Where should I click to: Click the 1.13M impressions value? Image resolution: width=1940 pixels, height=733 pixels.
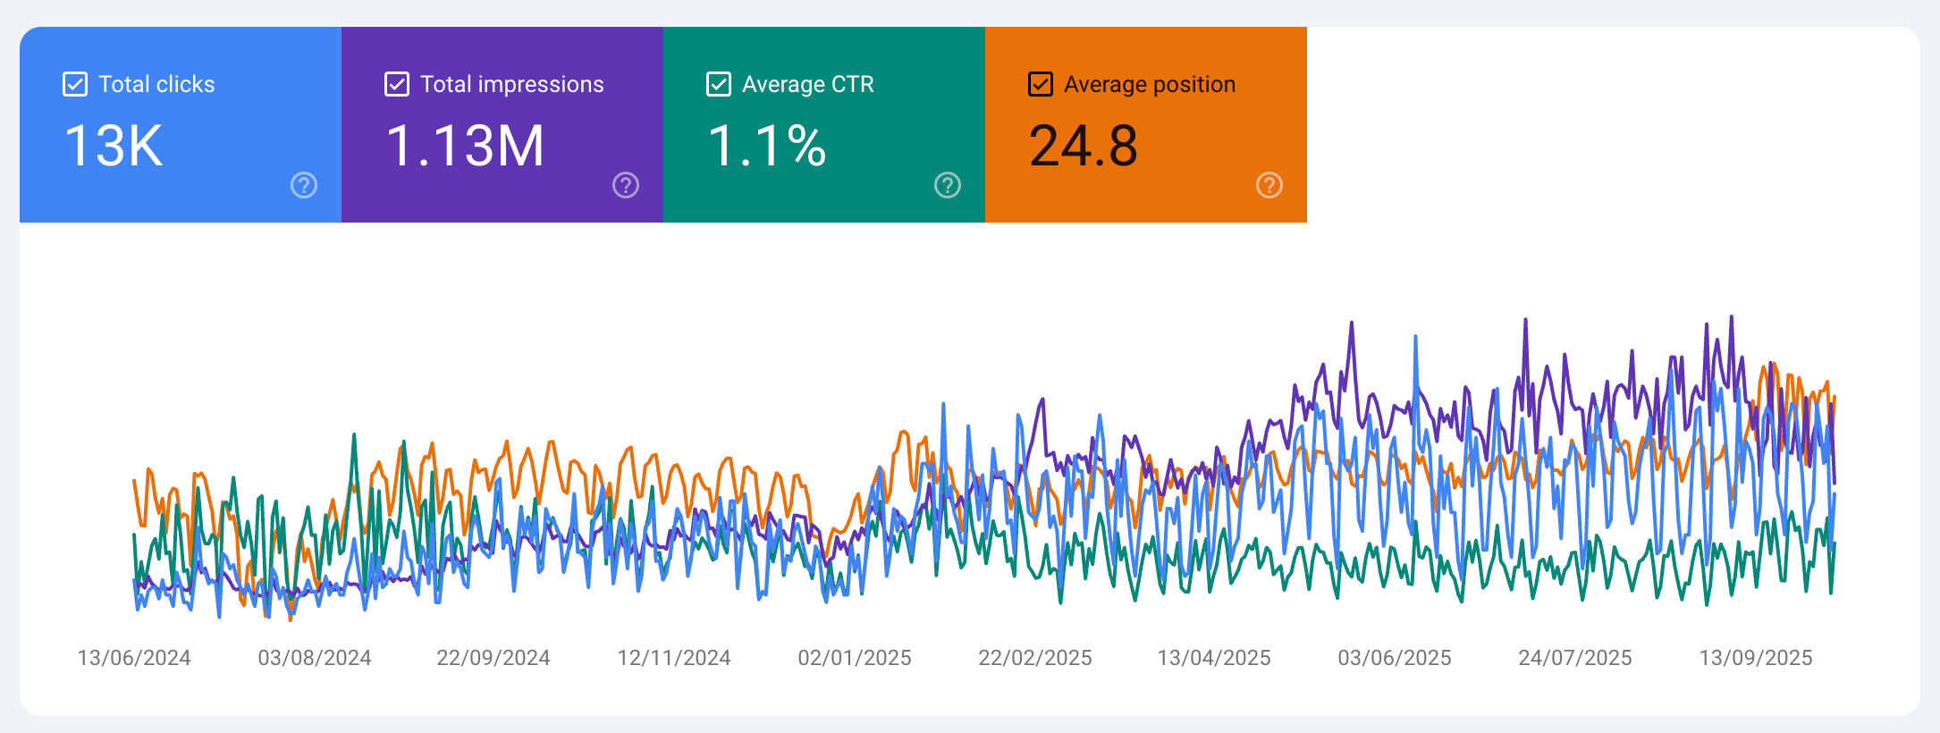465,146
